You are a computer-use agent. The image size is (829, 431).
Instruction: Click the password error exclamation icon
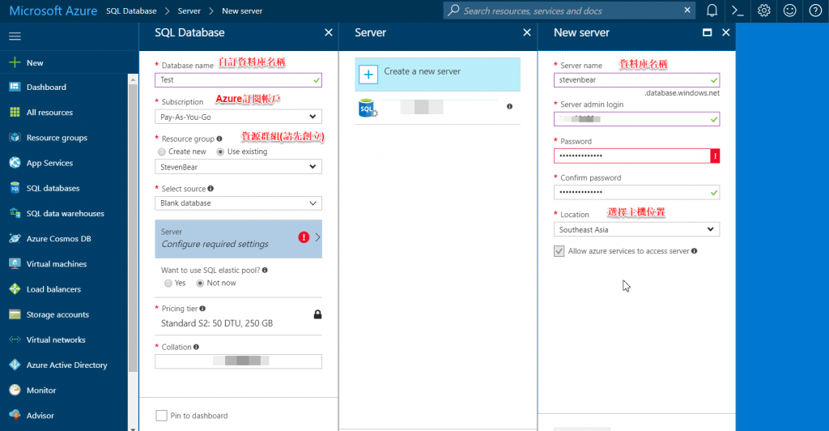click(x=715, y=156)
